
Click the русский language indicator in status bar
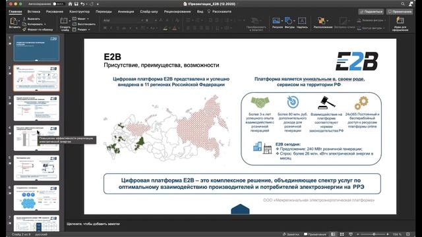41,234
